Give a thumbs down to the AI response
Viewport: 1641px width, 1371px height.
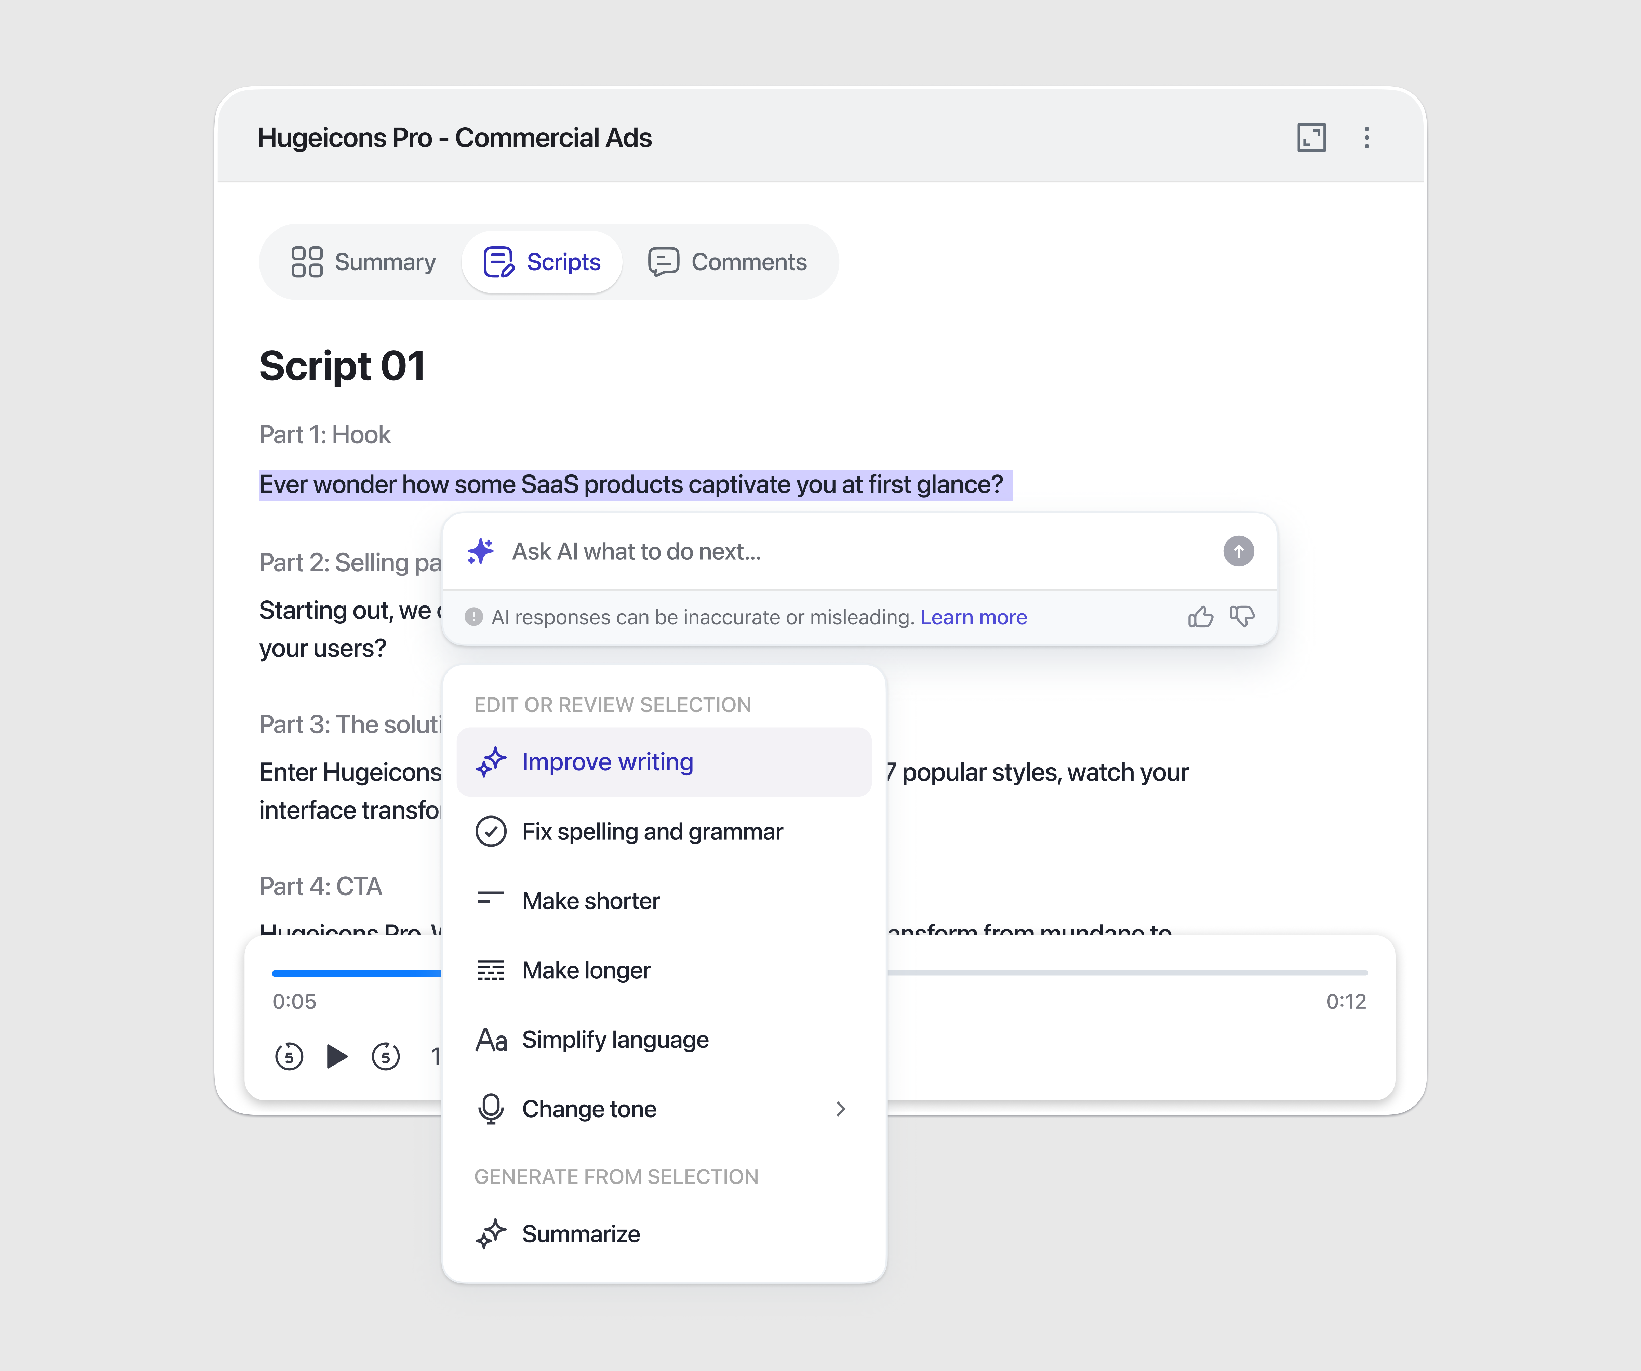pos(1242,617)
